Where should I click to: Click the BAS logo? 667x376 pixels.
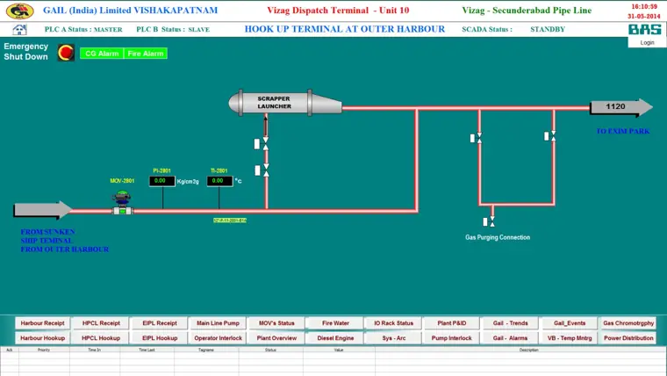(x=645, y=29)
